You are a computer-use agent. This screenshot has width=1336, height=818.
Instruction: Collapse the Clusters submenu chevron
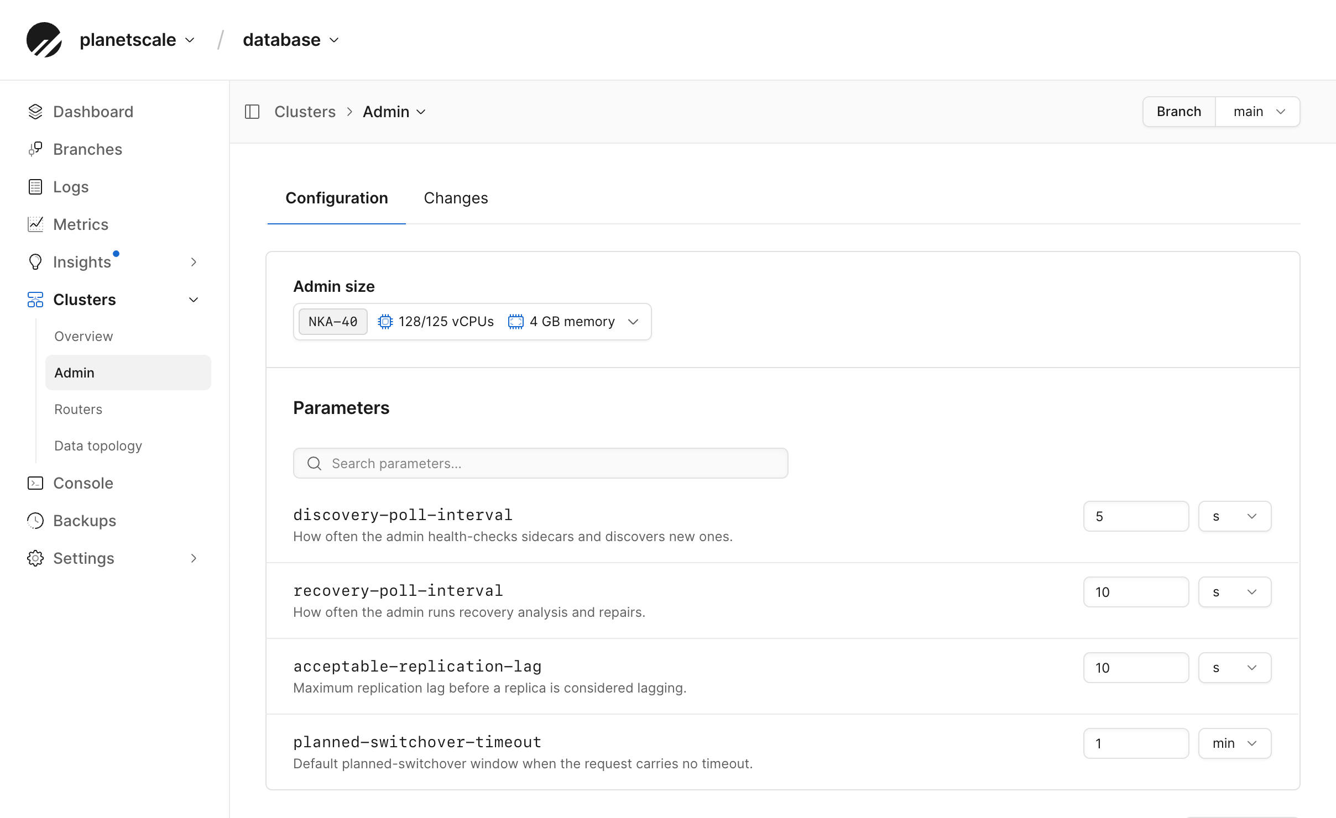[x=194, y=300]
